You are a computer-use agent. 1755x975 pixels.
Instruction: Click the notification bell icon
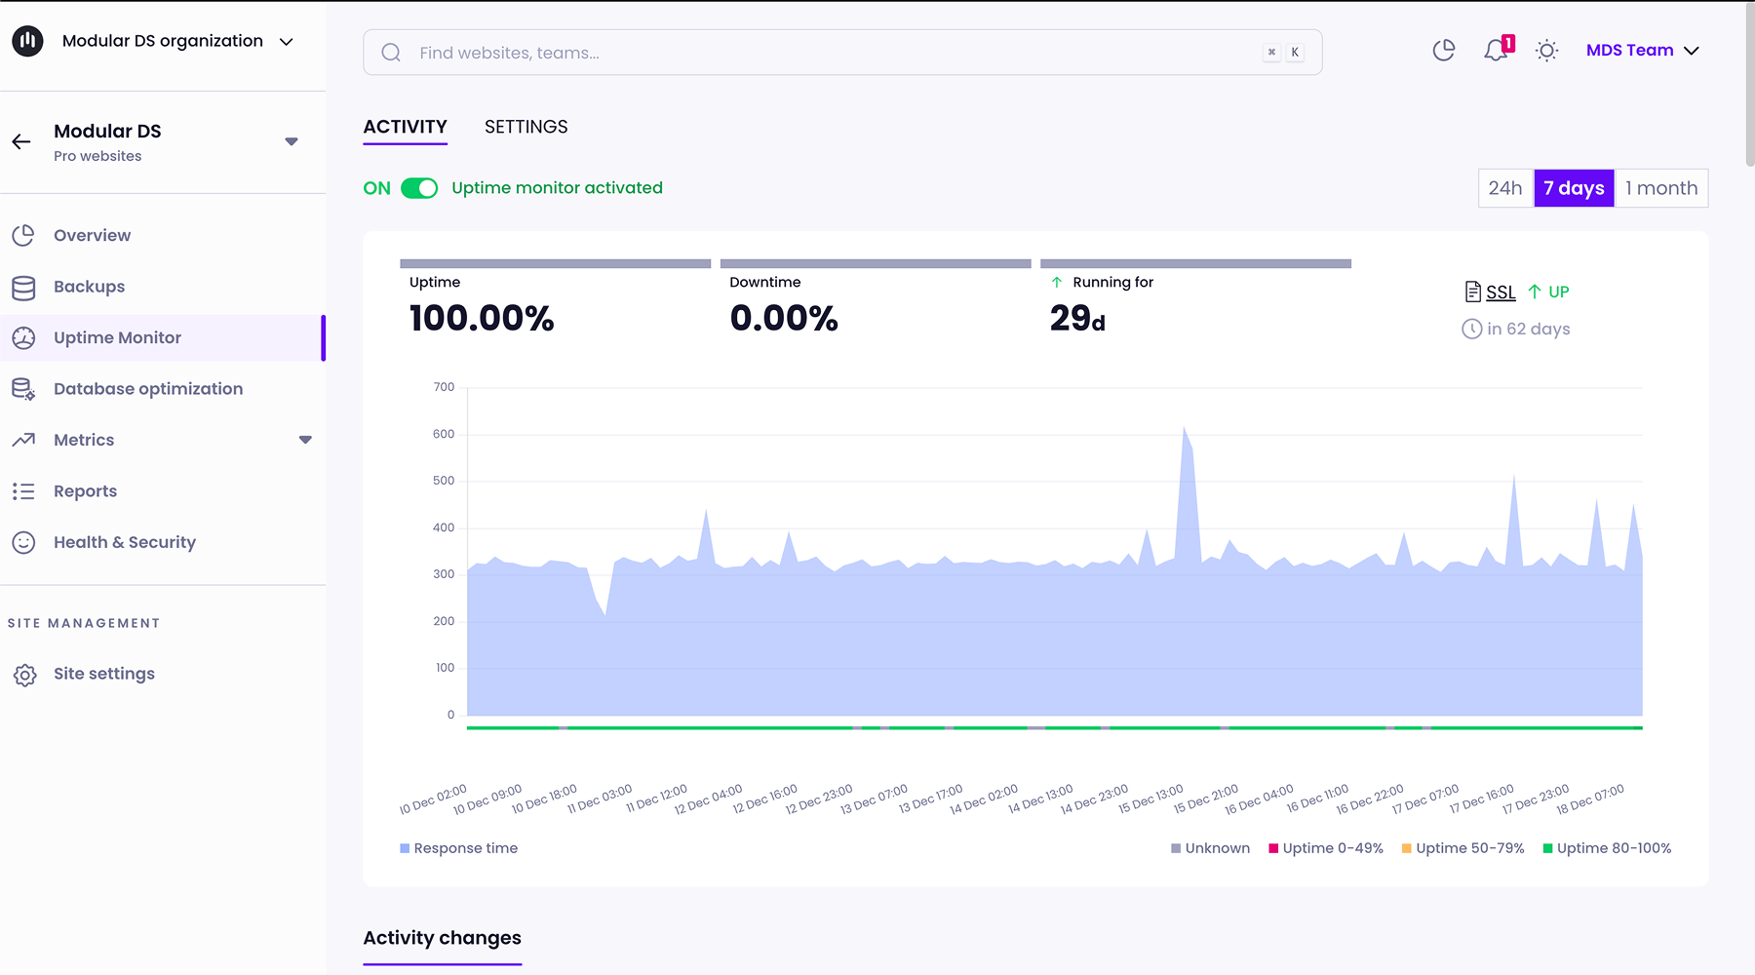1496,51
